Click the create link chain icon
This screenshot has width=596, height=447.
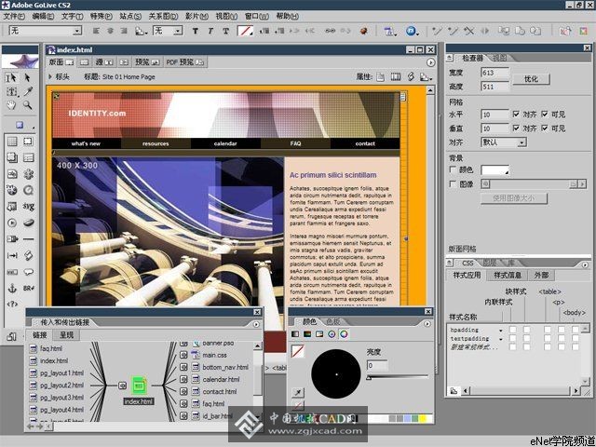pyautogui.click(x=331, y=31)
